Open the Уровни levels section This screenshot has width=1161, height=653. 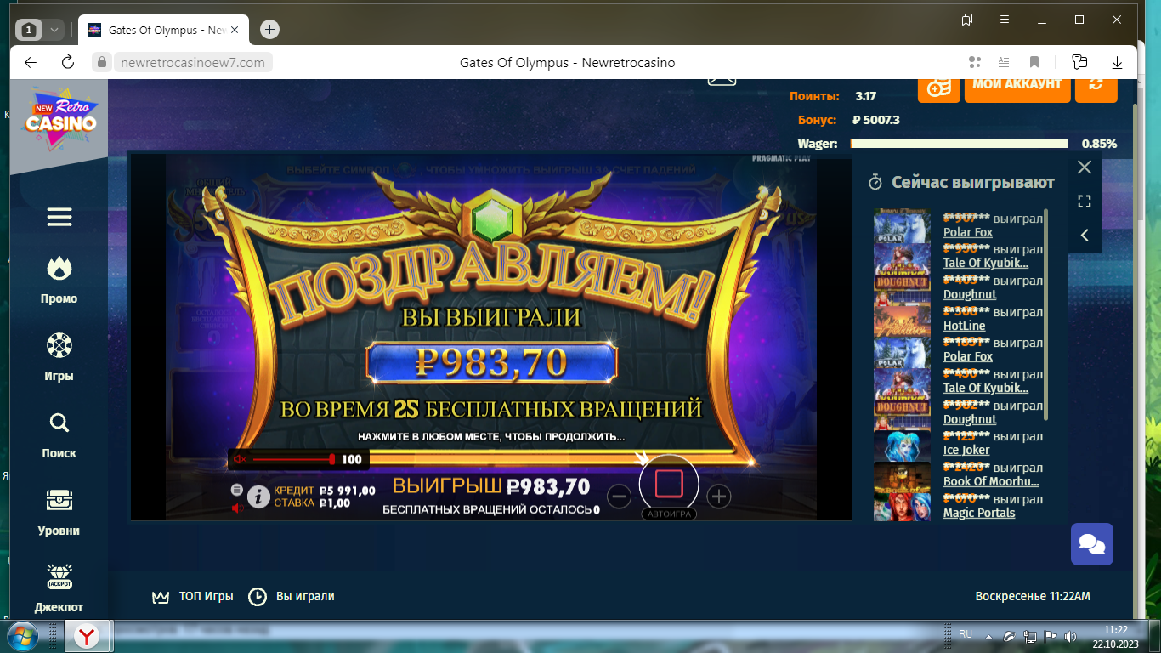(x=59, y=513)
